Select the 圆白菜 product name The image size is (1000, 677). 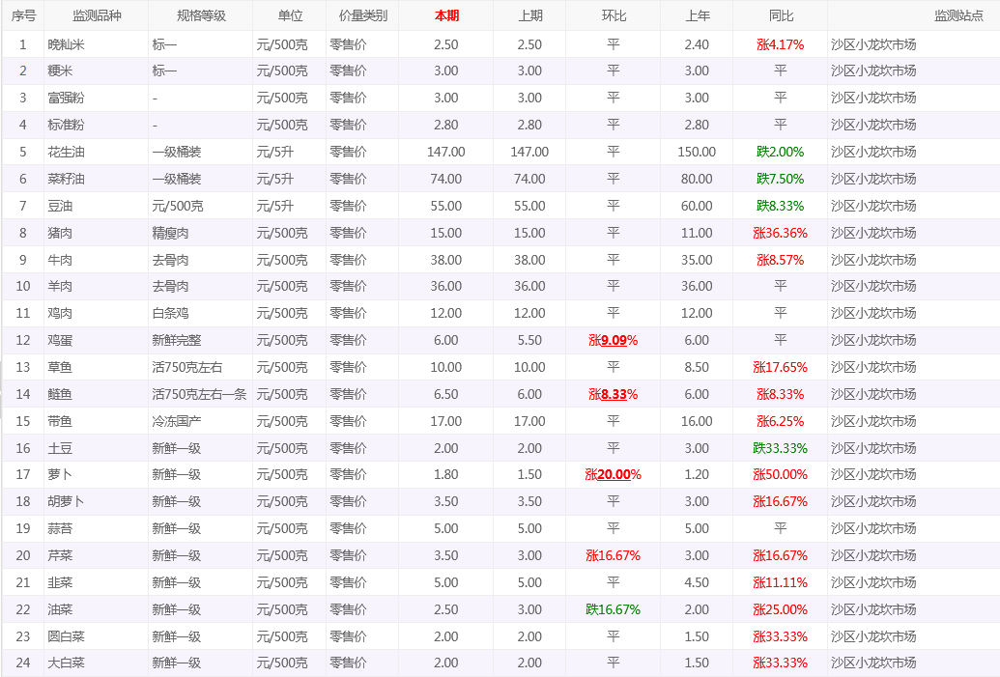pyautogui.click(x=67, y=636)
